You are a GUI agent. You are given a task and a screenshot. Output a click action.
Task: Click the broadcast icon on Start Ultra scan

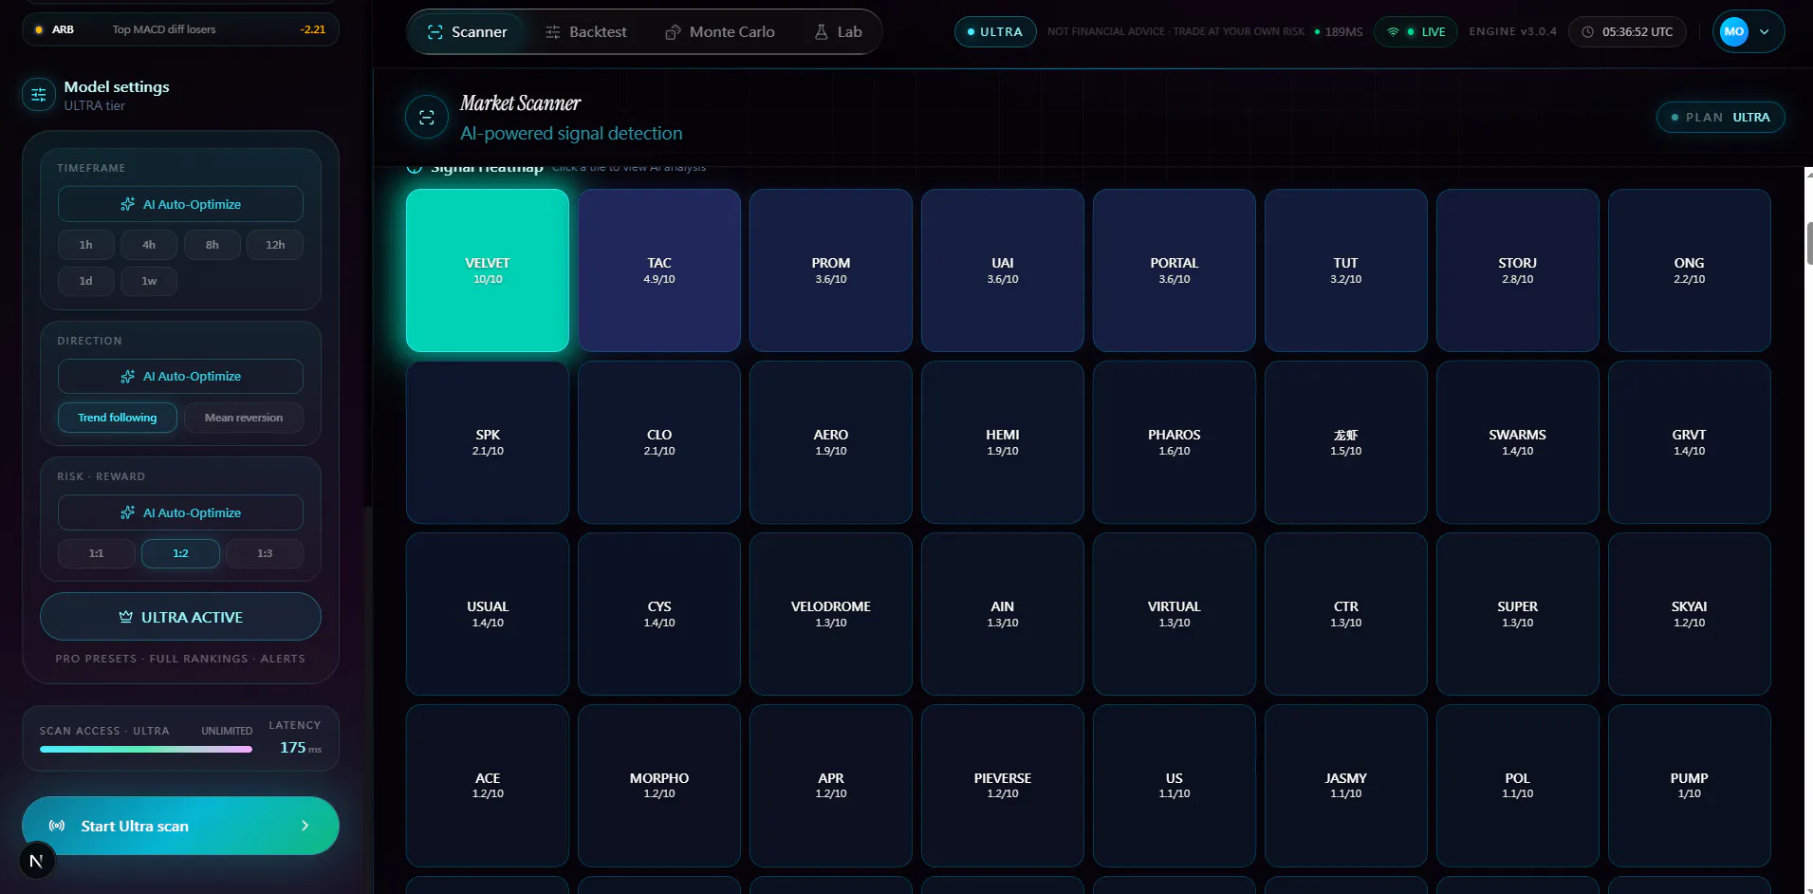pos(57,826)
